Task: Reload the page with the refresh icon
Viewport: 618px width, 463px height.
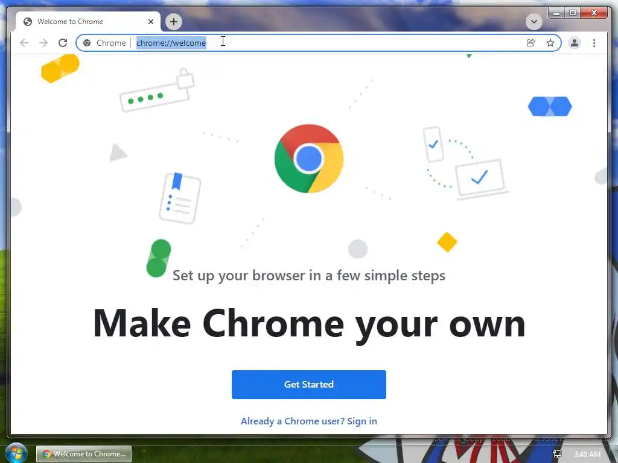Action: point(63,43)
